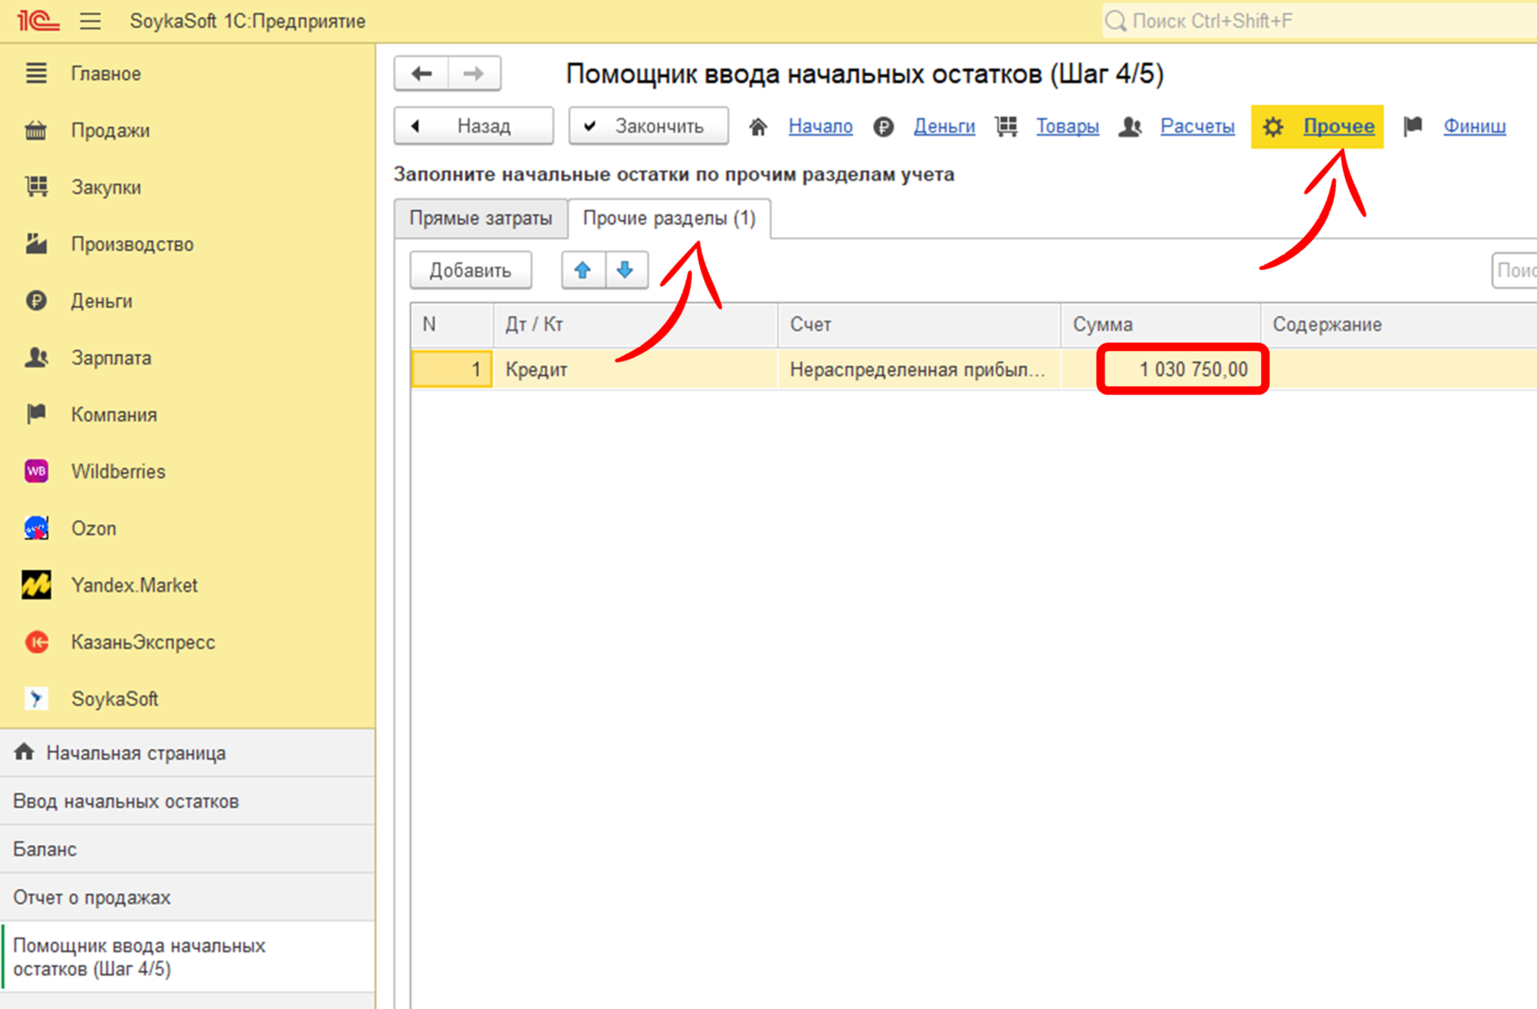The width and height of the screenshot is (1537, 1009).
Task: Select Помощник ввода начальных остатков panel item
Action: click(x=188, y=957)
